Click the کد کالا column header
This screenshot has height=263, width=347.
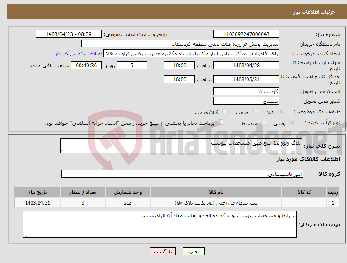pos(304,192)
